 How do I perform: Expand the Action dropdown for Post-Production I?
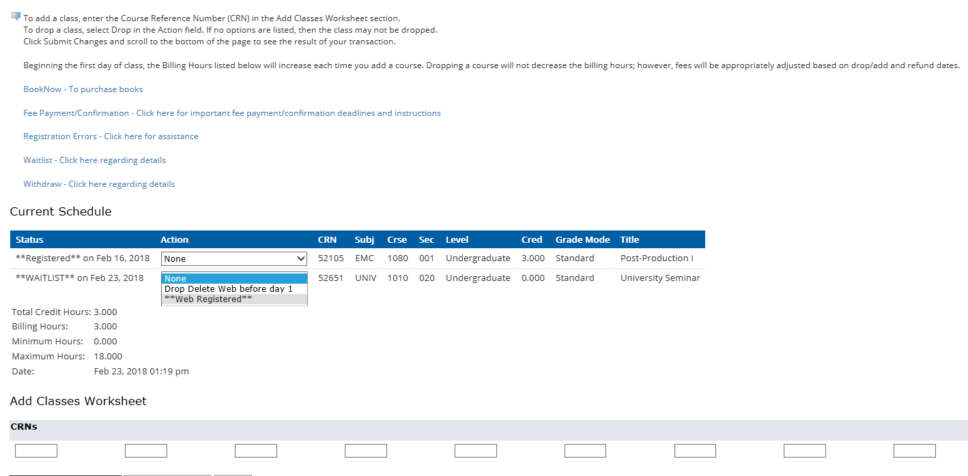(x=234, y=259)
